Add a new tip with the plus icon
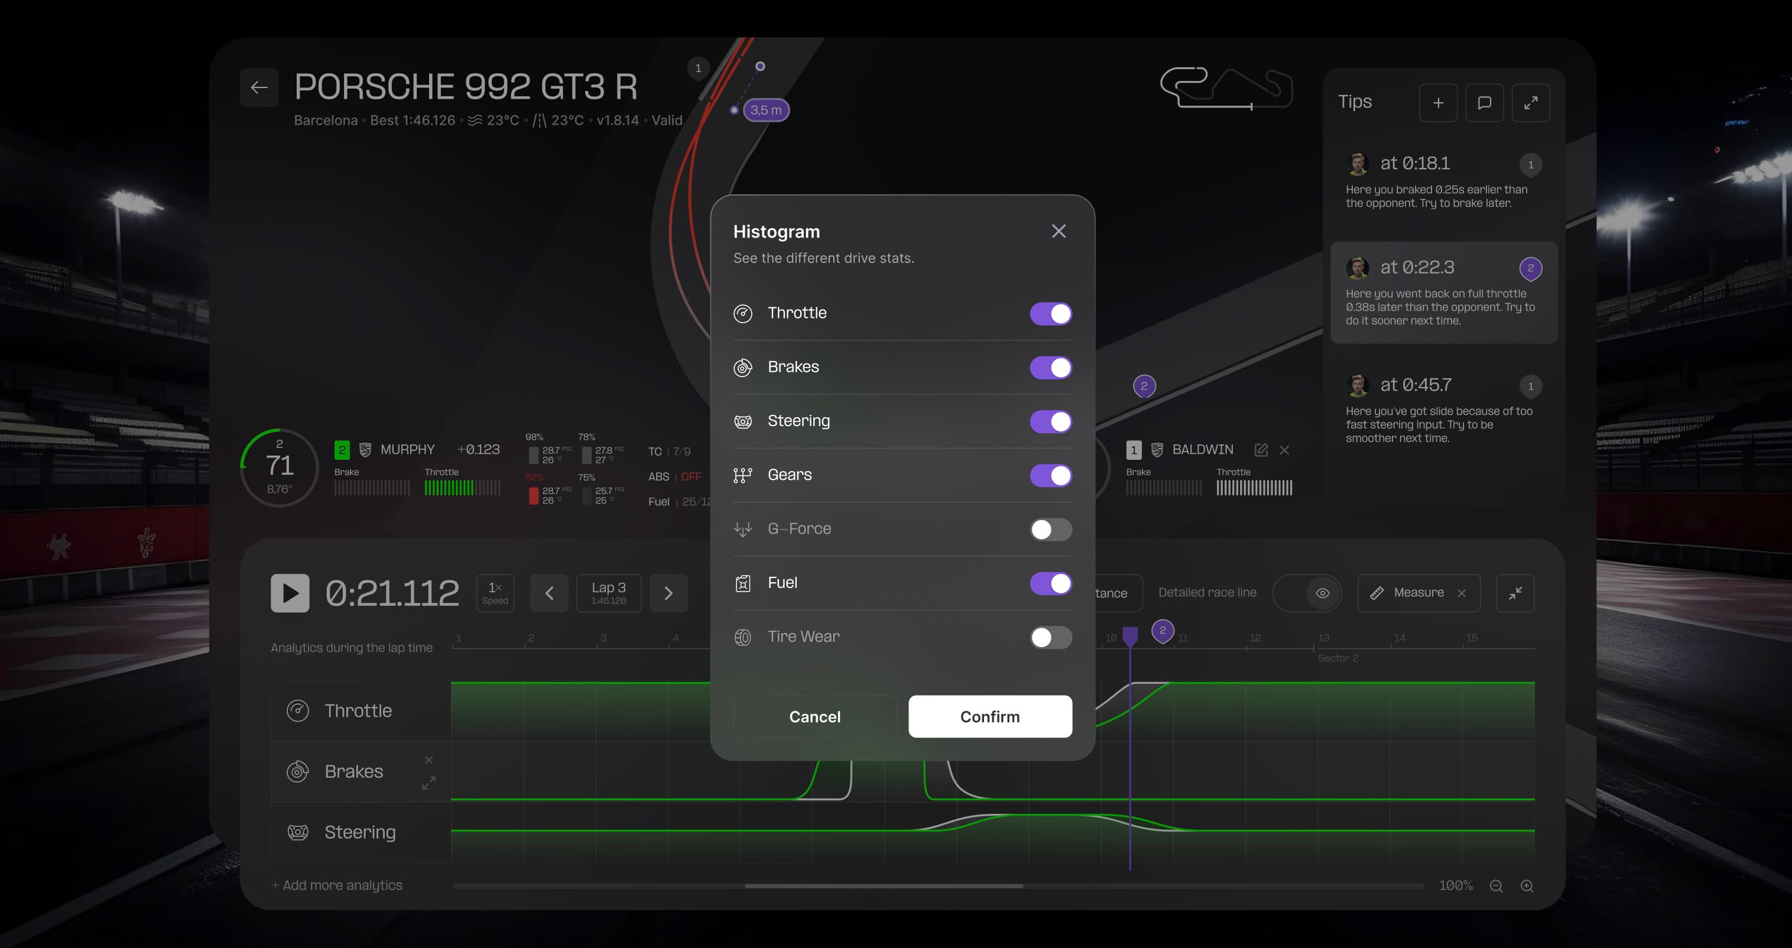Screen dimensions: 1792x948 [x=1438, y=103]
